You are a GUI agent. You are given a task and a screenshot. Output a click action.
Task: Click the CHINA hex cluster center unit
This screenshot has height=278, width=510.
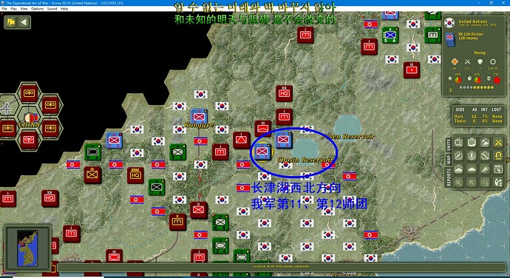pyautogui.click(x=29, y=118)
